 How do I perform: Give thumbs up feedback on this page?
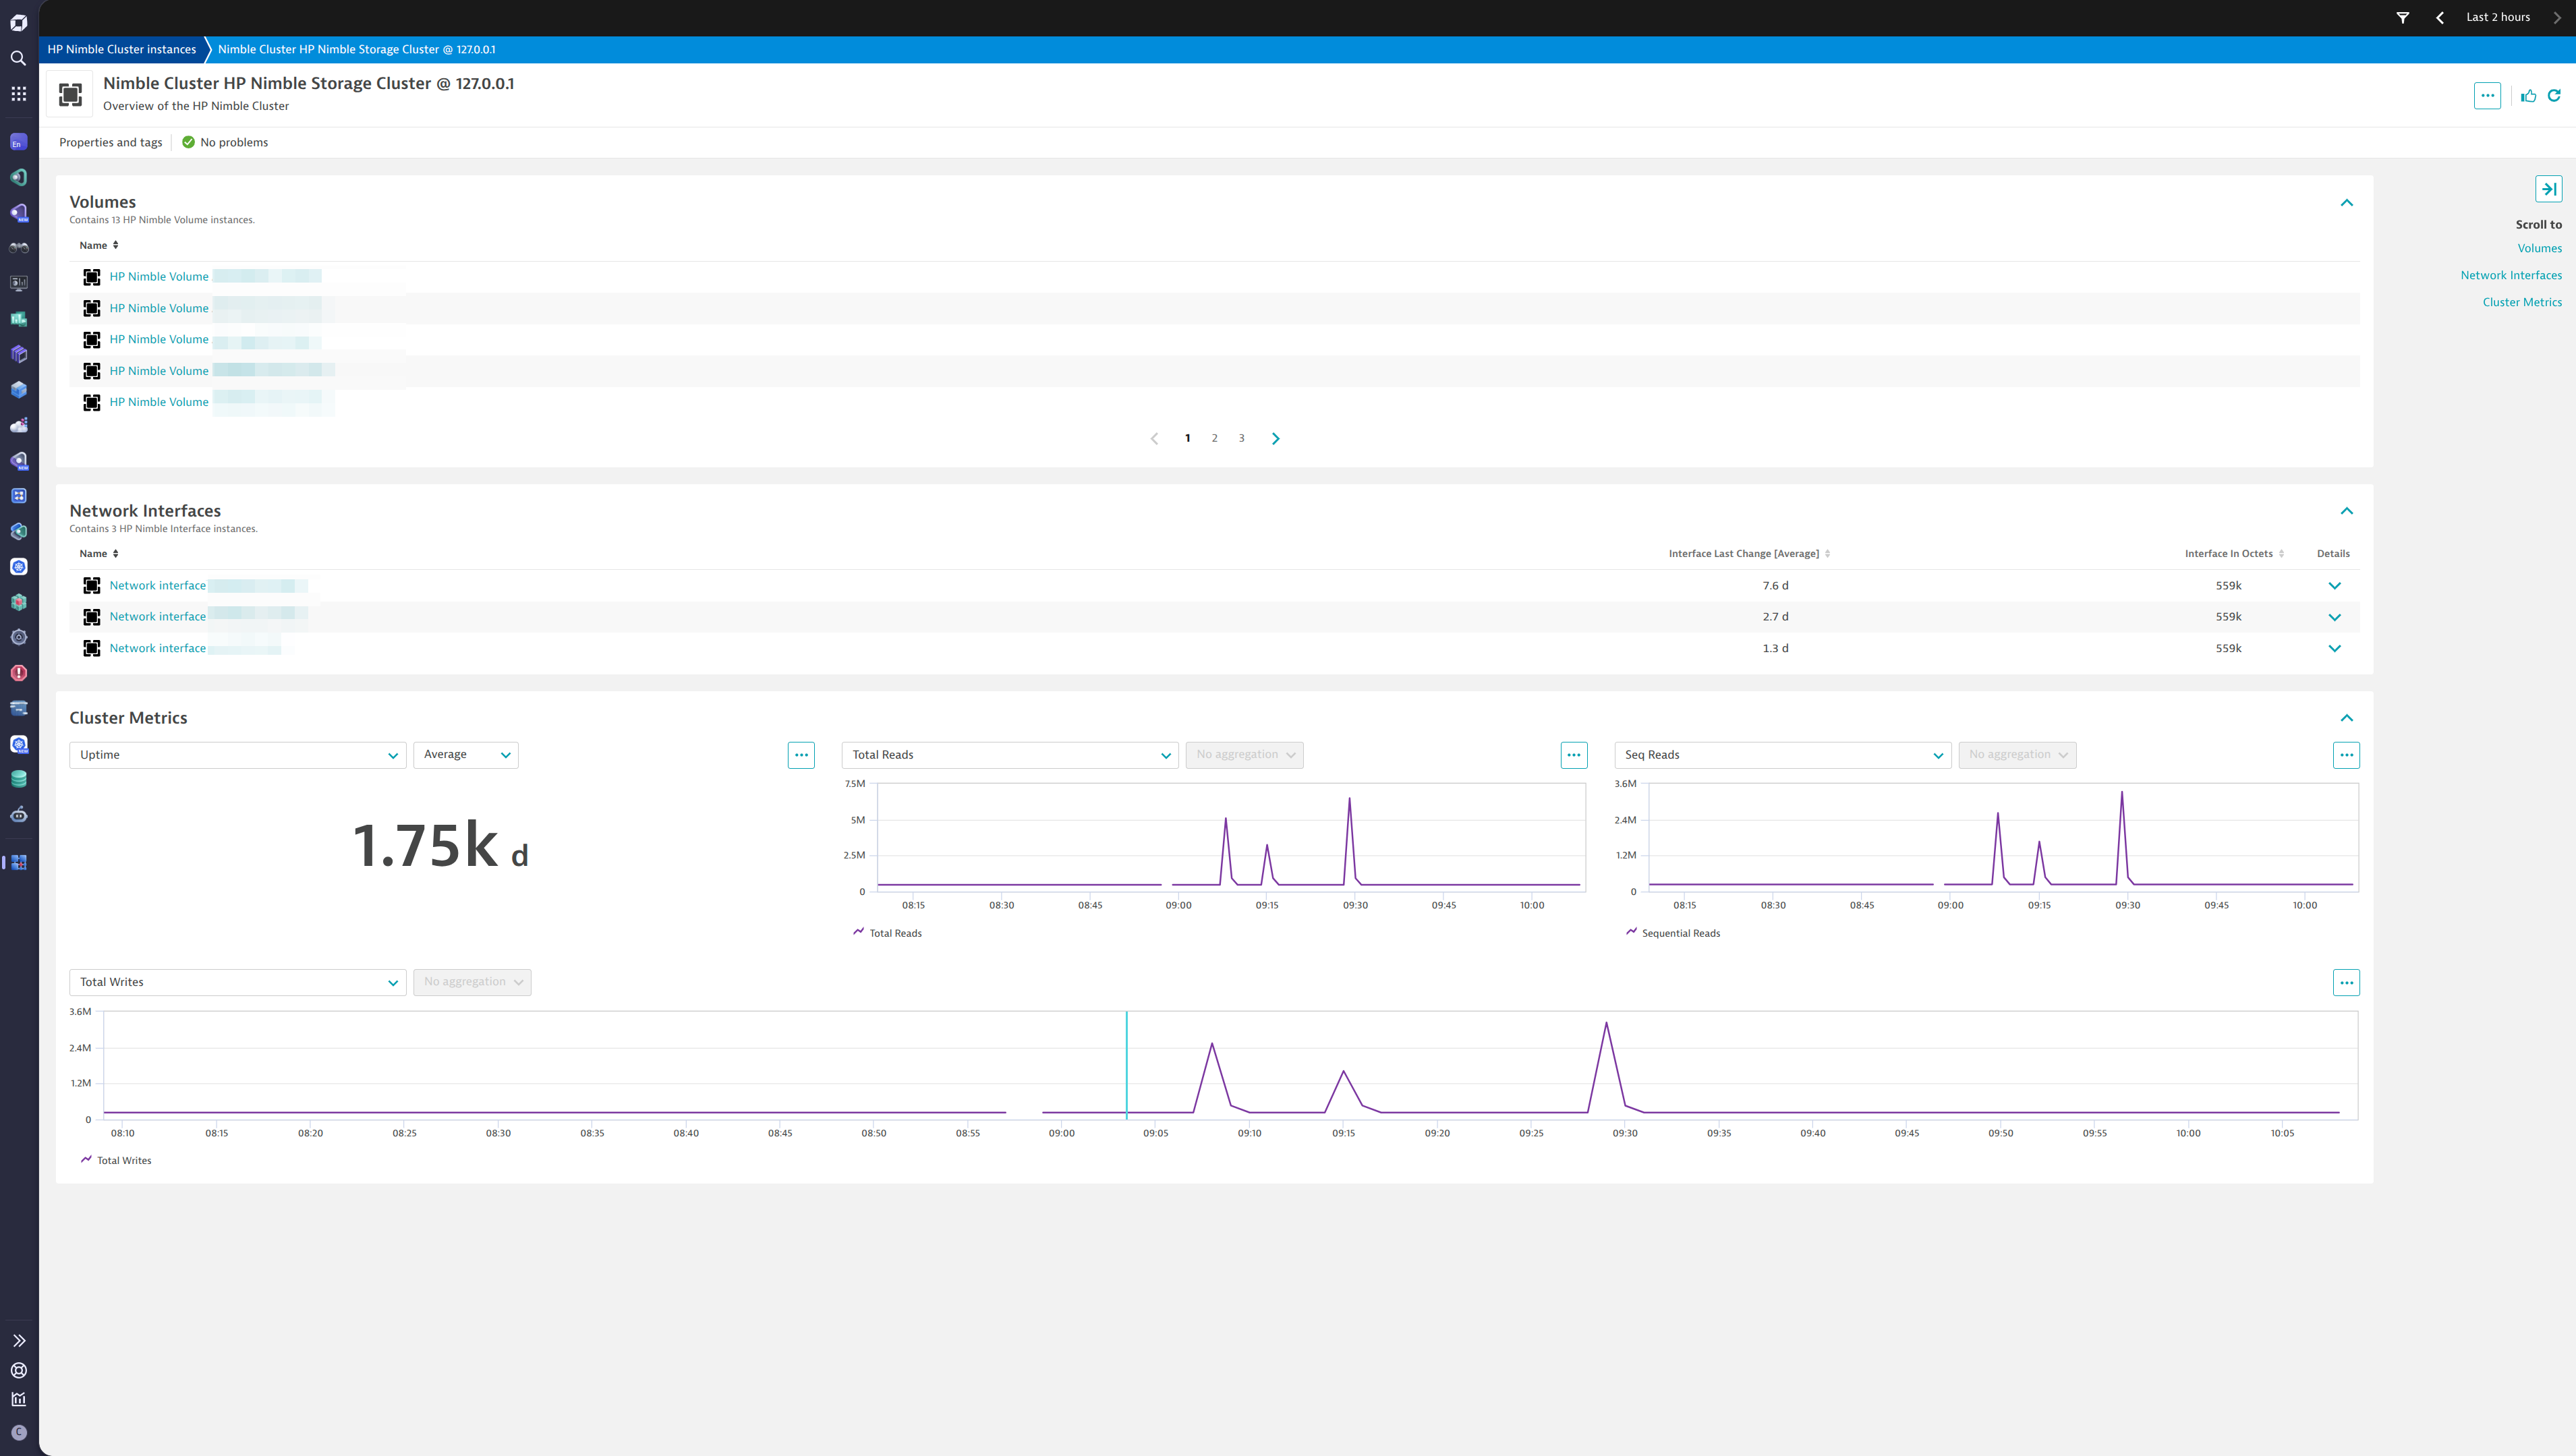2528,95
